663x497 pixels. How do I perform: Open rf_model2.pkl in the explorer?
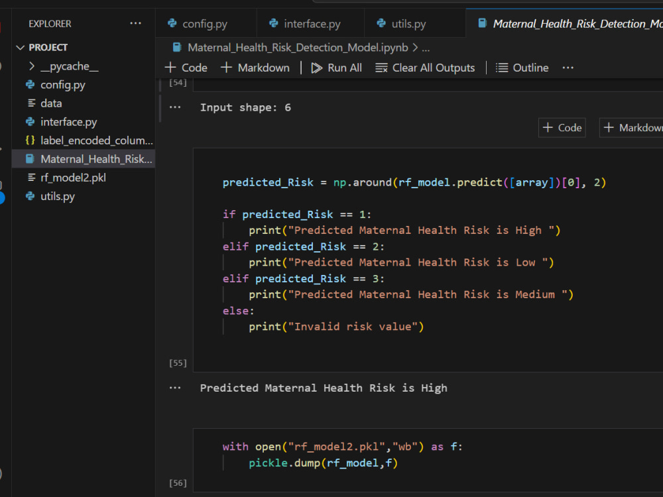pyautogui.click(x=73, y=178)
